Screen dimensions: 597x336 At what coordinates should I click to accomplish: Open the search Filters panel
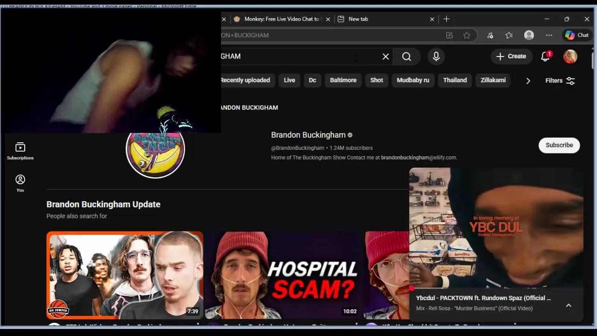tap(560, 81)
